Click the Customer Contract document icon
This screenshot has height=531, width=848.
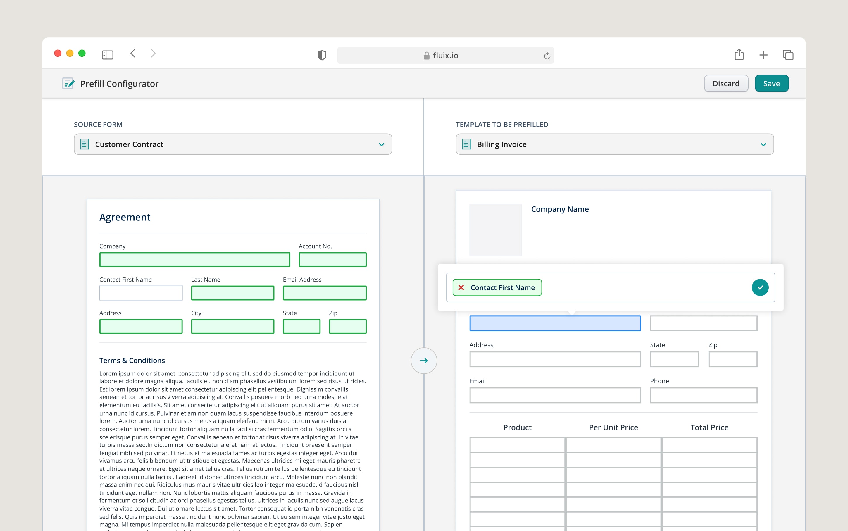(84, 144)
